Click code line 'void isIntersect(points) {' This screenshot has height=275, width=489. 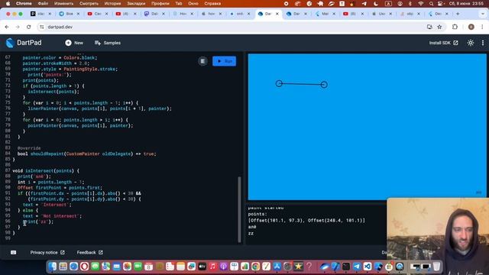[x=46, y=171]
